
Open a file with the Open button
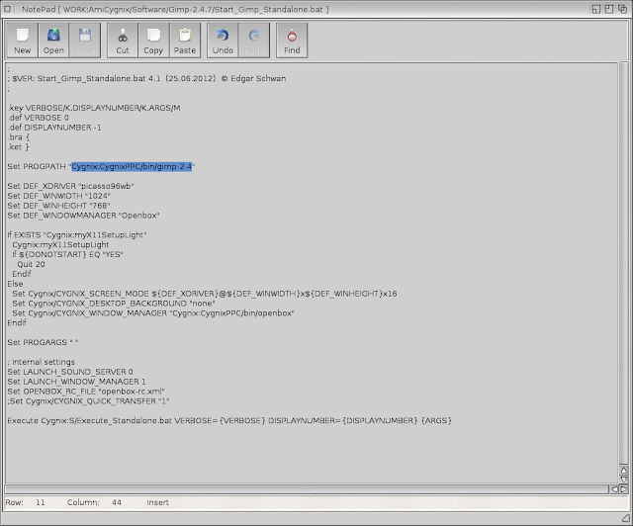coord(53,41)
